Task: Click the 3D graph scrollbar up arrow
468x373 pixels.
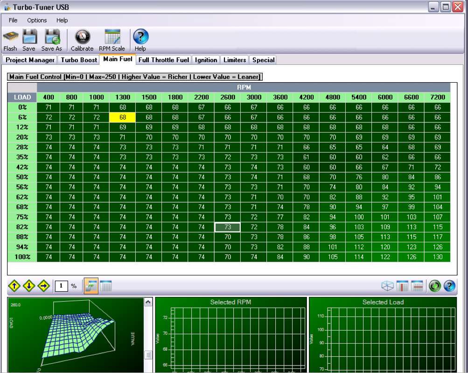Action: click(148, 302)
